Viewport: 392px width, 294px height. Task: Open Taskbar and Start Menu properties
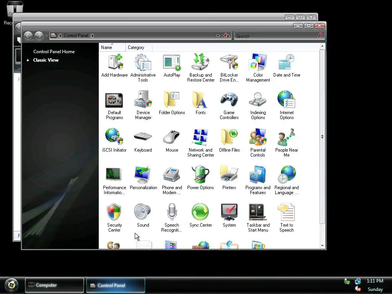tap(258, 218)
